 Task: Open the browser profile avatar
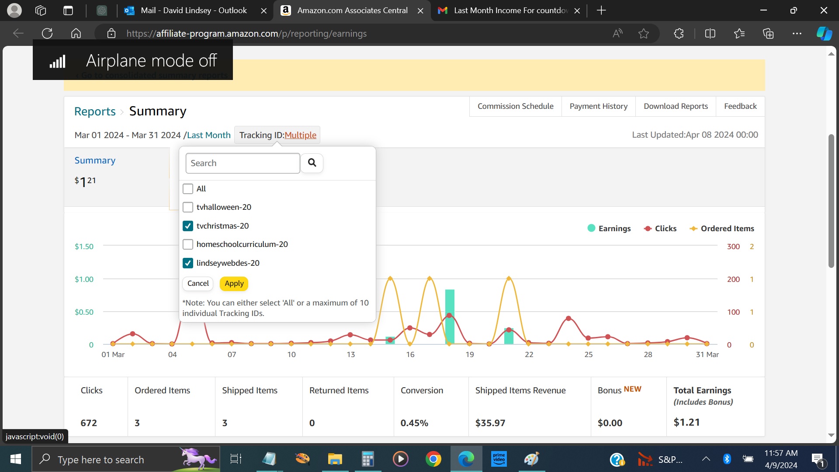[14, 10]
